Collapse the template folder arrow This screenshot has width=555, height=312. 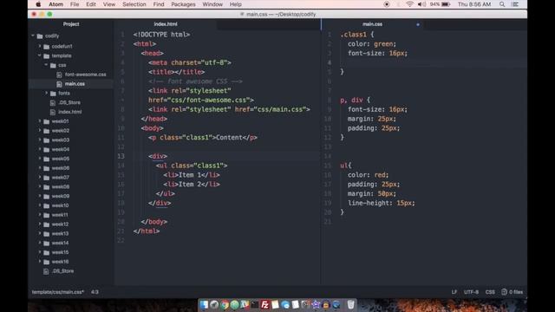tap(40, 55)
